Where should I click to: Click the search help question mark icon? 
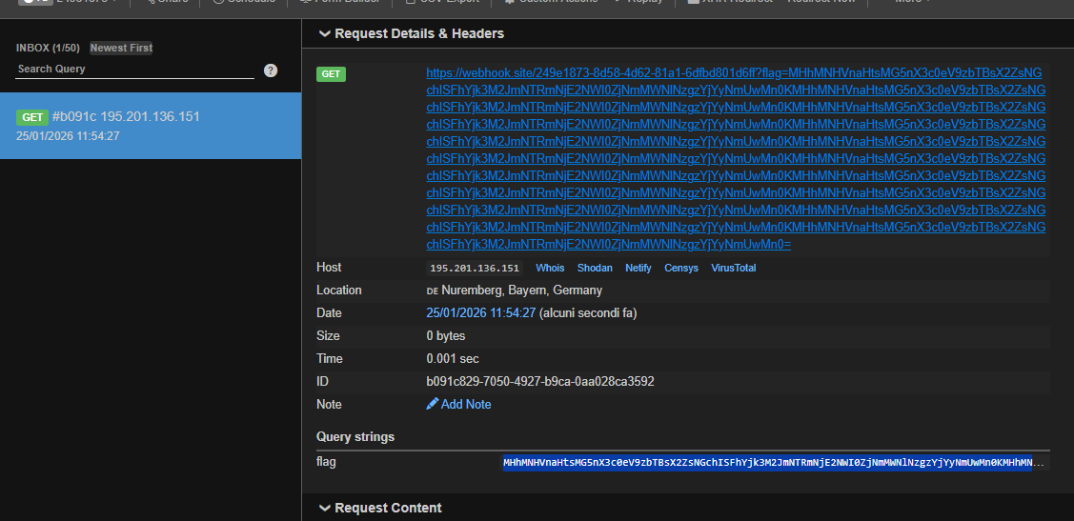(x=271, y=70)
